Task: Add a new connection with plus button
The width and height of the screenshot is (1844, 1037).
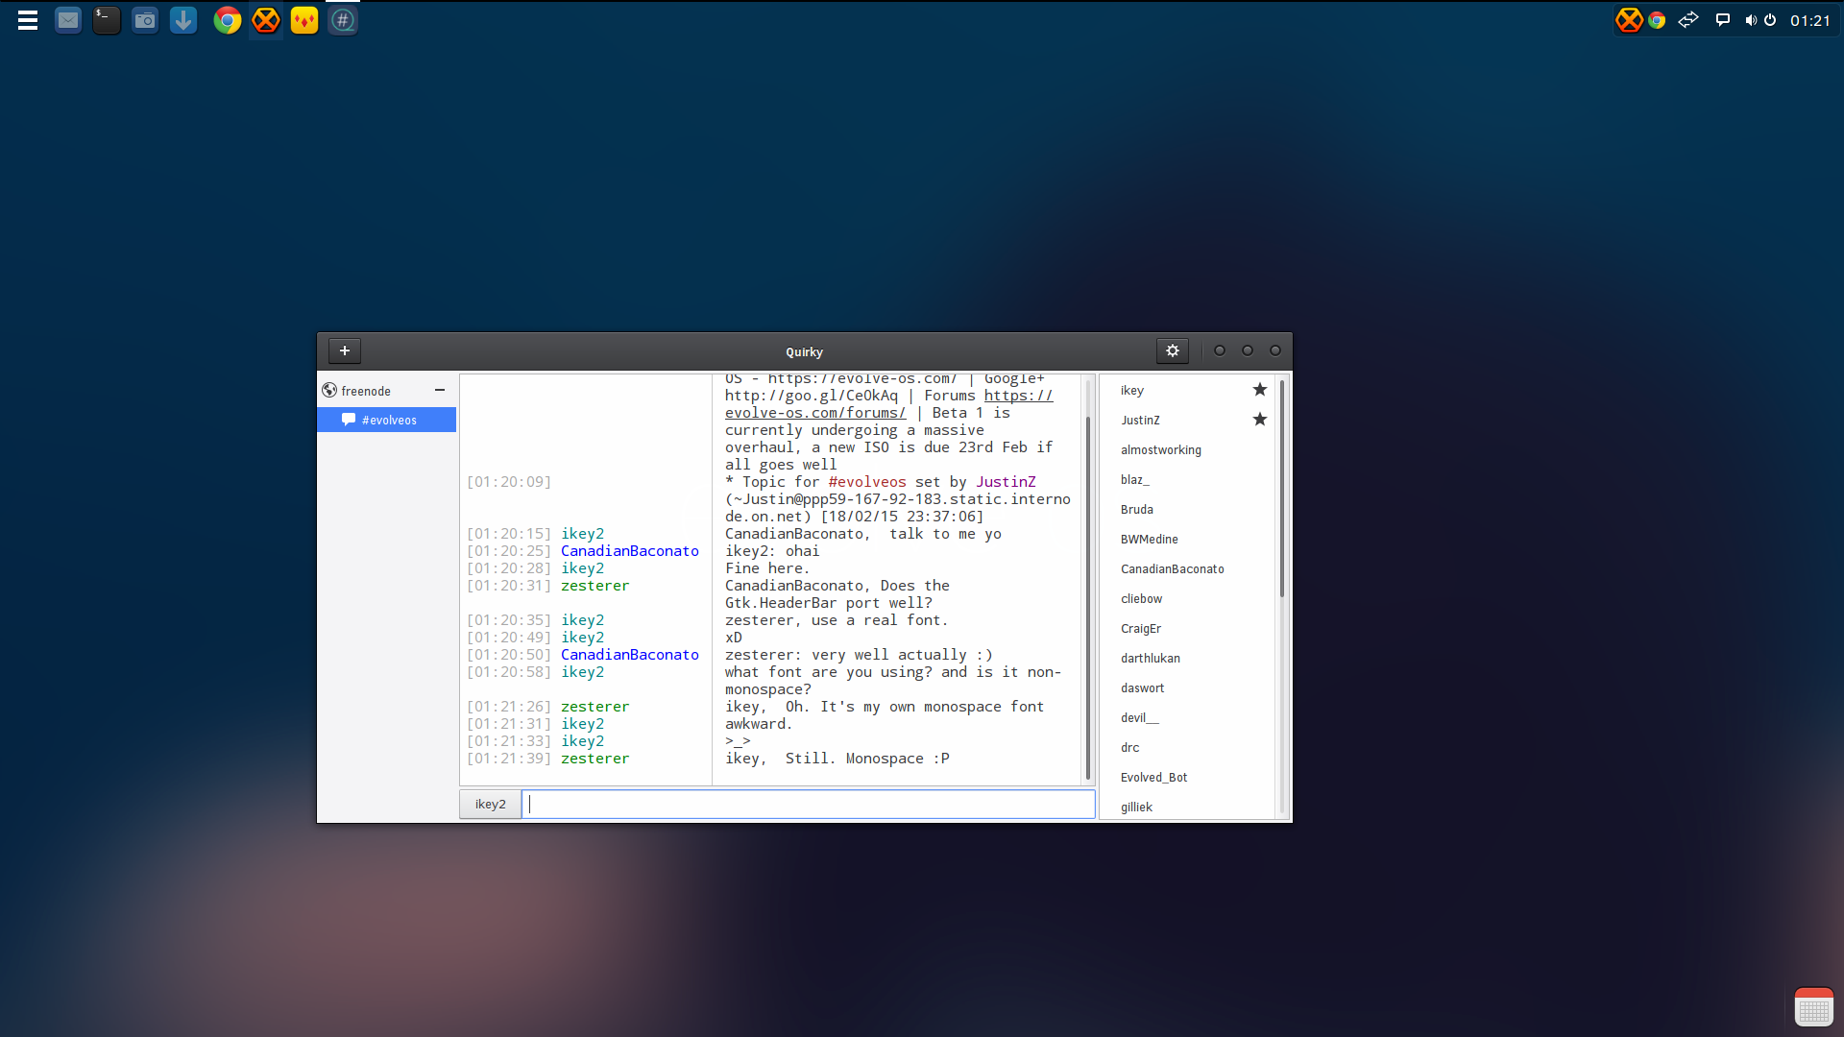Action: [x=345, y=350]
